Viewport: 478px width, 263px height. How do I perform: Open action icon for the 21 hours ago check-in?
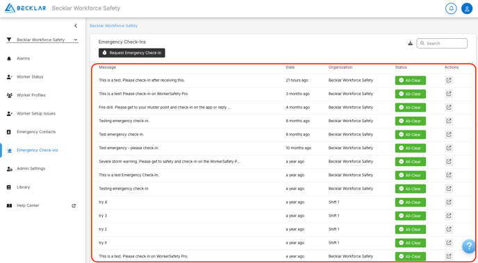tap(449, 80)
